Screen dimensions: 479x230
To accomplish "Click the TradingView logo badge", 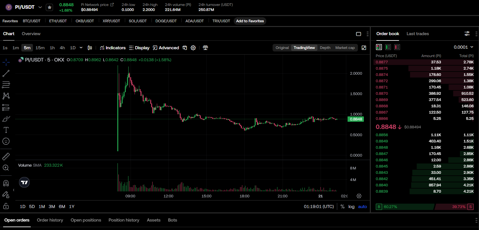I will pos(24,182).
